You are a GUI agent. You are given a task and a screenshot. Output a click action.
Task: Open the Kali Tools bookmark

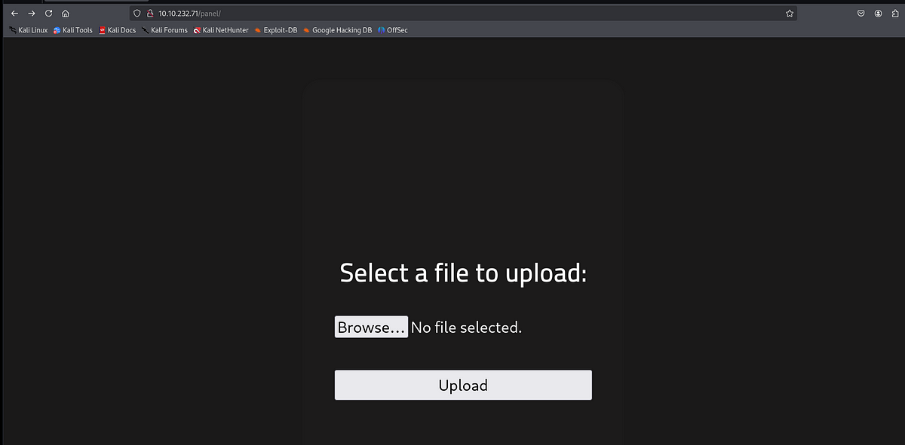[73, 30]
